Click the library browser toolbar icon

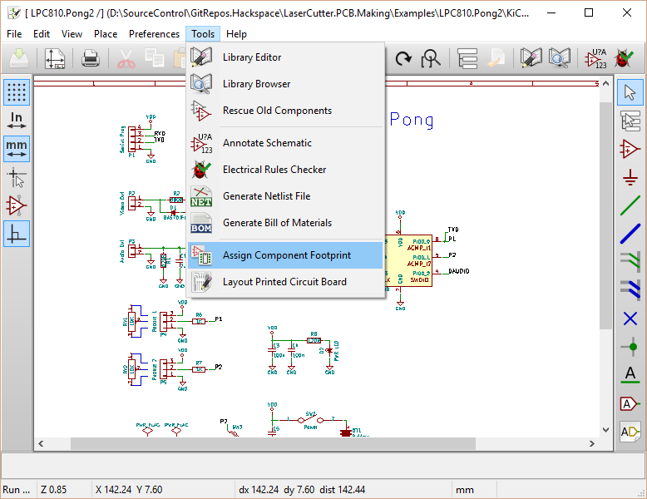[x=559, y=58]
